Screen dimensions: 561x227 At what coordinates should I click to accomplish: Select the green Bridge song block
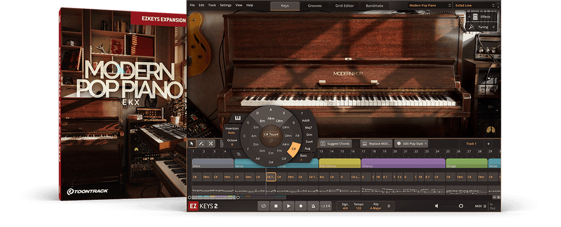(467, 163)
